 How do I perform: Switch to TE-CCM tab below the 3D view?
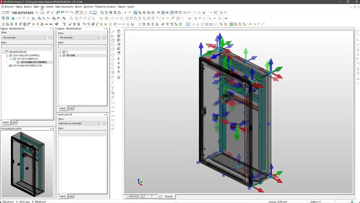(168, 197)
